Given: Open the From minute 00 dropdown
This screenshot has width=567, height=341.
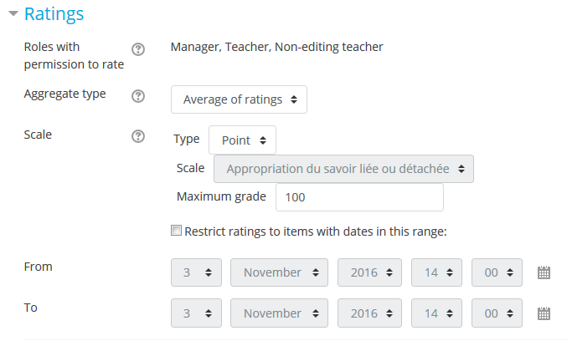Looking at the screenshot, I should coord(497,272).
